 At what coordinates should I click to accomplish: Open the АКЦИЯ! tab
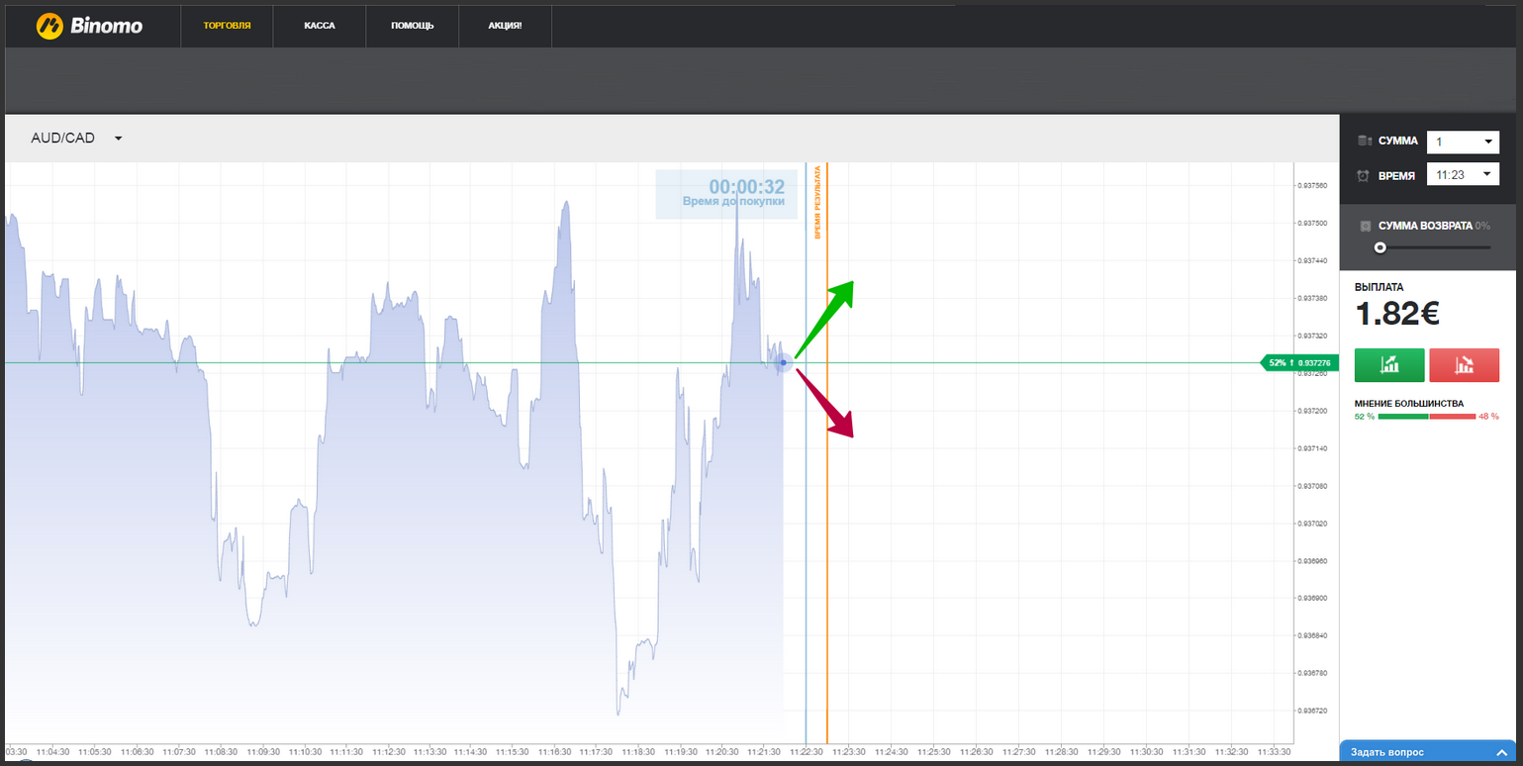505,26
